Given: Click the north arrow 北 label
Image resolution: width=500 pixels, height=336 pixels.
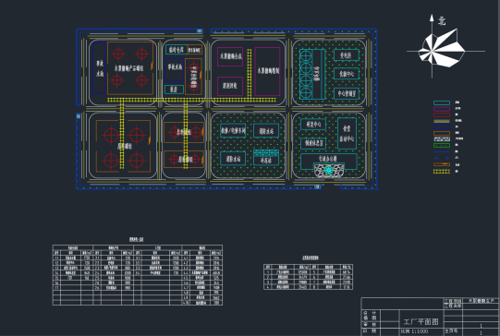Looking at the screenshot, I should (442, 21).
